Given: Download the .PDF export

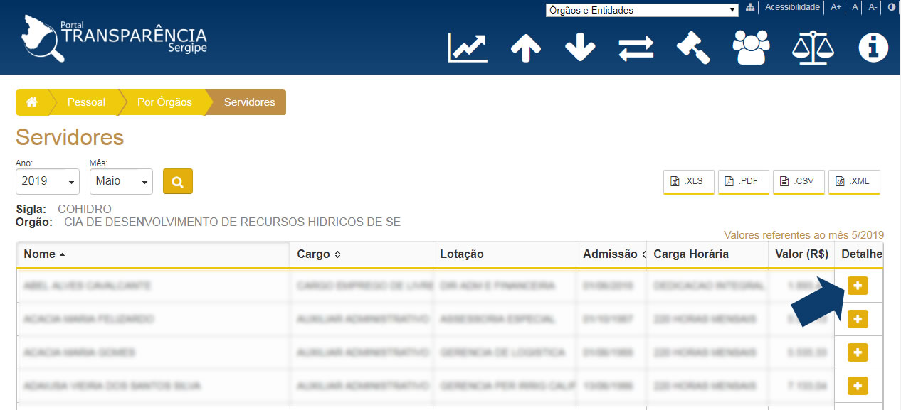Looking at the screenshot, I should pos(743,181).
